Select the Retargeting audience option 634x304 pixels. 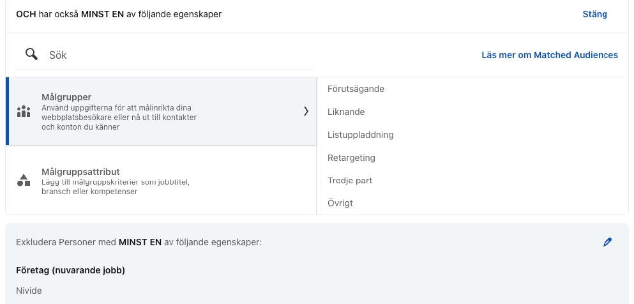pyautogui.click(x=351, y=158)
